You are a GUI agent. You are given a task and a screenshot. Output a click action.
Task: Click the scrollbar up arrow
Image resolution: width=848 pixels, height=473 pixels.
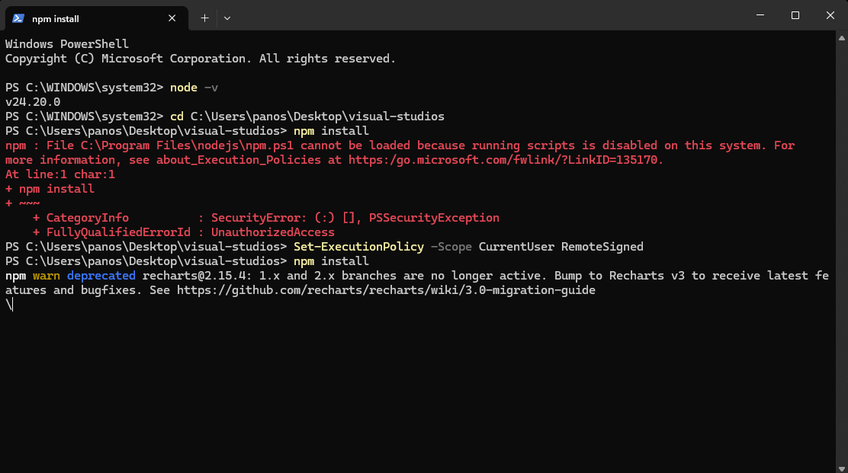(x=841, y=38)
